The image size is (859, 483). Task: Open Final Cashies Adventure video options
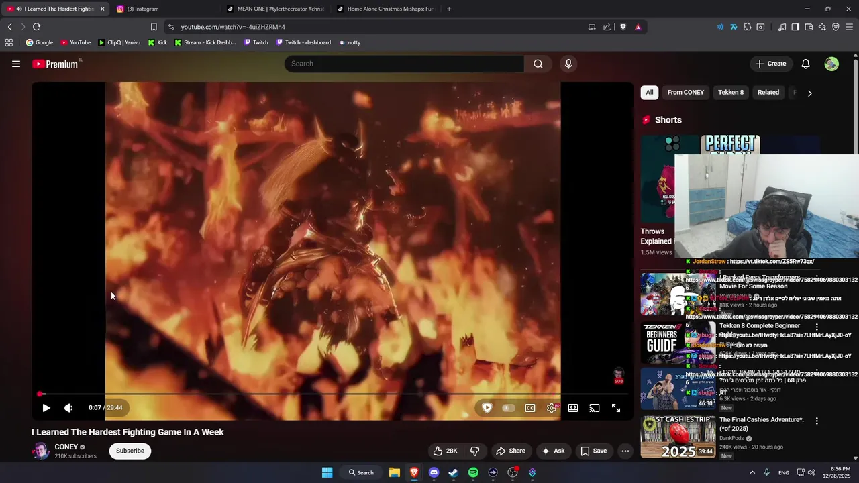817,421
